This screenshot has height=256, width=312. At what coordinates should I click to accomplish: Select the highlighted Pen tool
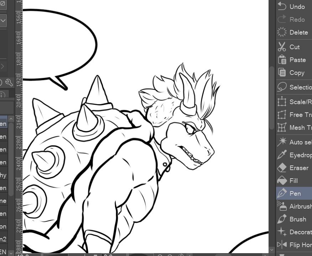tap(294, 194)
